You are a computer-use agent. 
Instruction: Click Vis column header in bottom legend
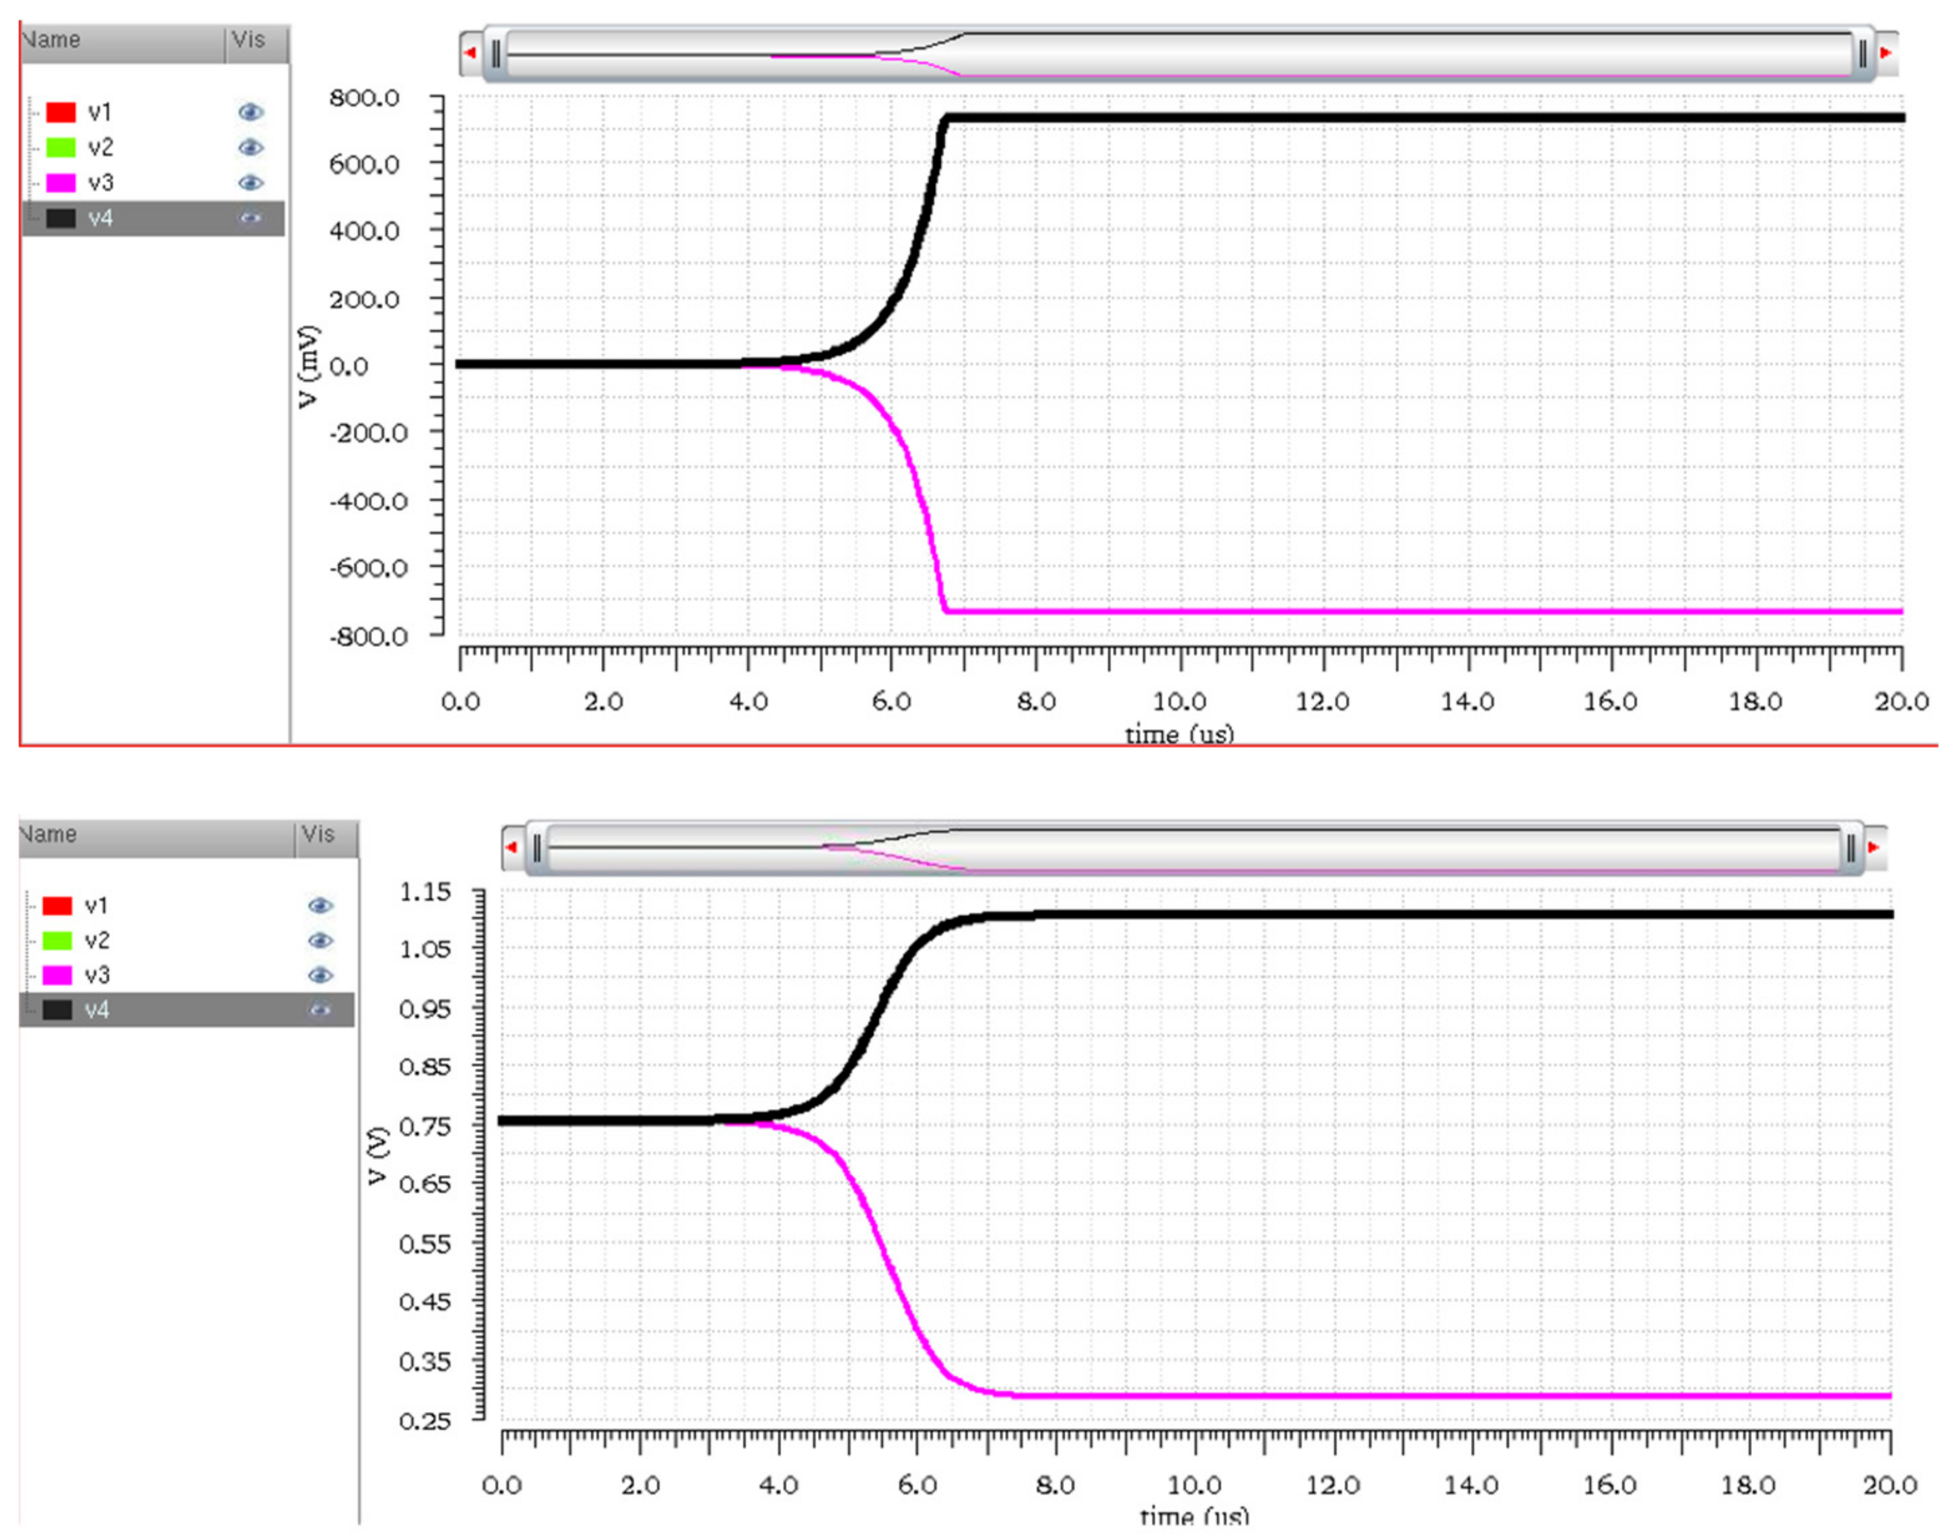319,835
